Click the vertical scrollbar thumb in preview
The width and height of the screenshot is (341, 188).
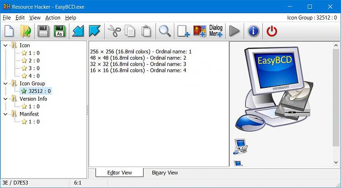click(336, 97)
